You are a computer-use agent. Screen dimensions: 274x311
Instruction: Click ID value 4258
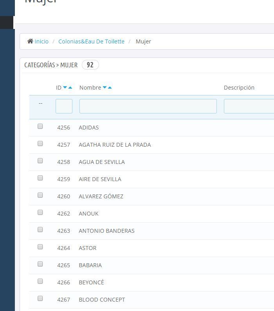(x=63, y=162)
